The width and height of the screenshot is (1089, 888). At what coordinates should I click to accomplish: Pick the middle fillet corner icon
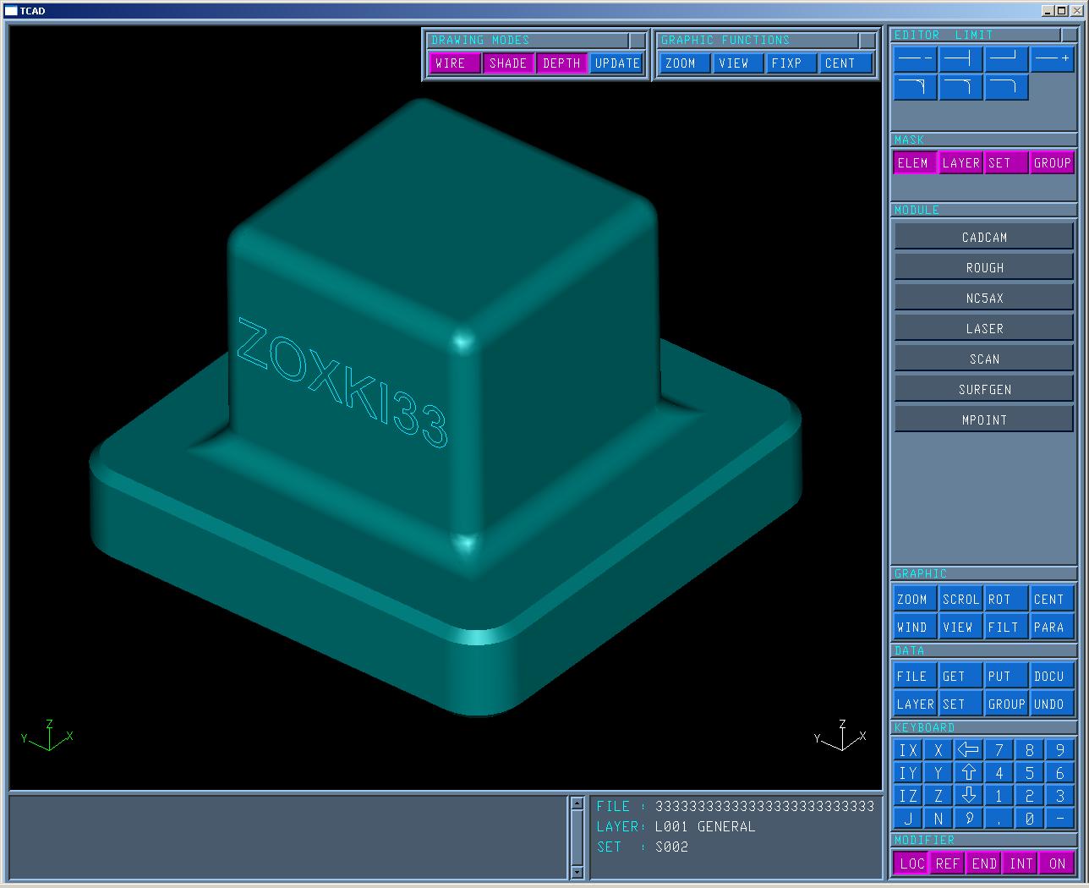pyautogui.click(x=960, y=87)
